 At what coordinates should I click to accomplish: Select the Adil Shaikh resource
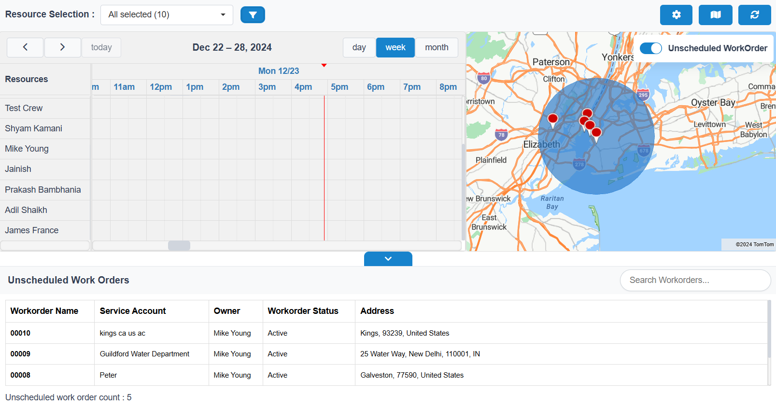click(x=45, y=210)
